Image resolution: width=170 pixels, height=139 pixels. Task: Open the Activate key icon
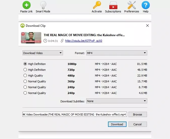coord(97,5)
